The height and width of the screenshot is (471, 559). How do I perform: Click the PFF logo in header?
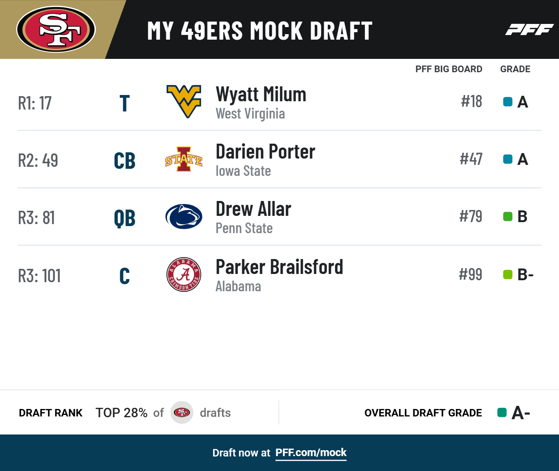pyautogui.click(x=529, y=29)
